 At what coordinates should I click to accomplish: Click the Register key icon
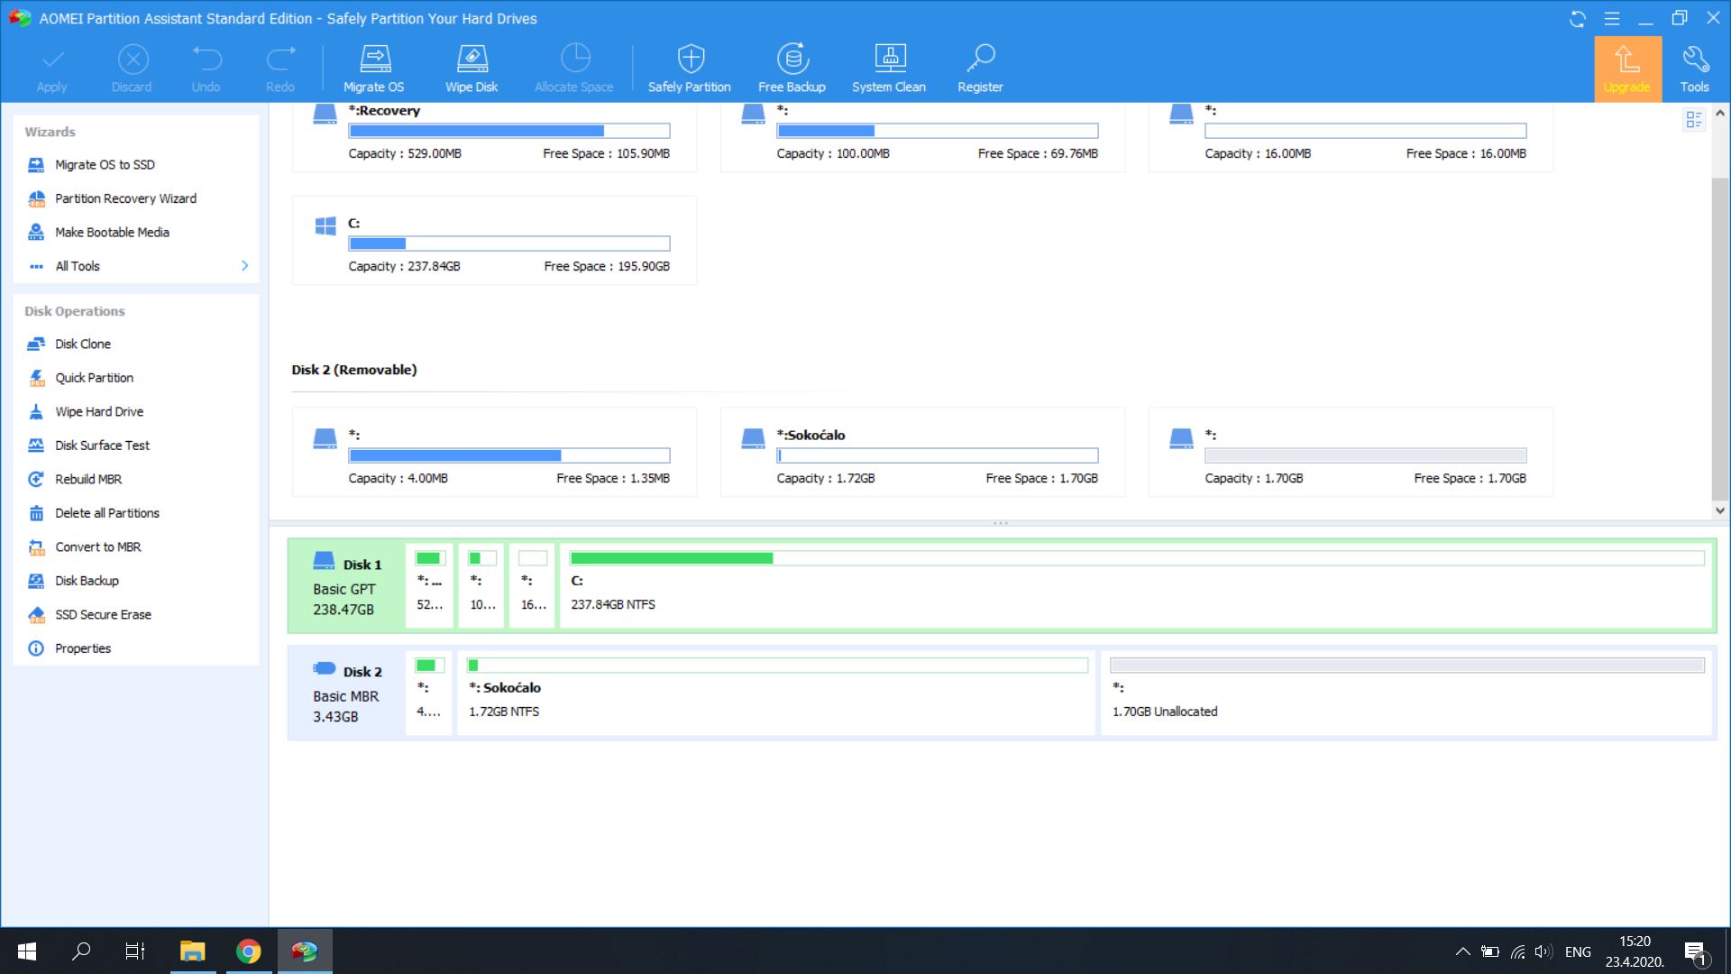pyautogui.click(x=980, y=59)
